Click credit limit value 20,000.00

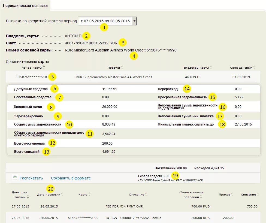pyautogui.click(x=110, y=106)
